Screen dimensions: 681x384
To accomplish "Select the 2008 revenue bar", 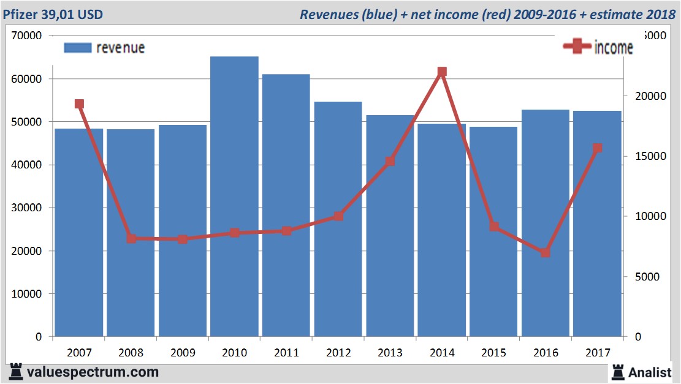I will (131, 233).
